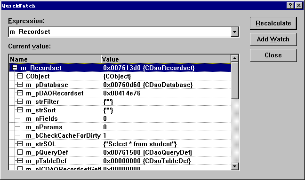Expand the m_strSQL node
The width and height of the screenshot is (305, 180).
tap(20, 144)
